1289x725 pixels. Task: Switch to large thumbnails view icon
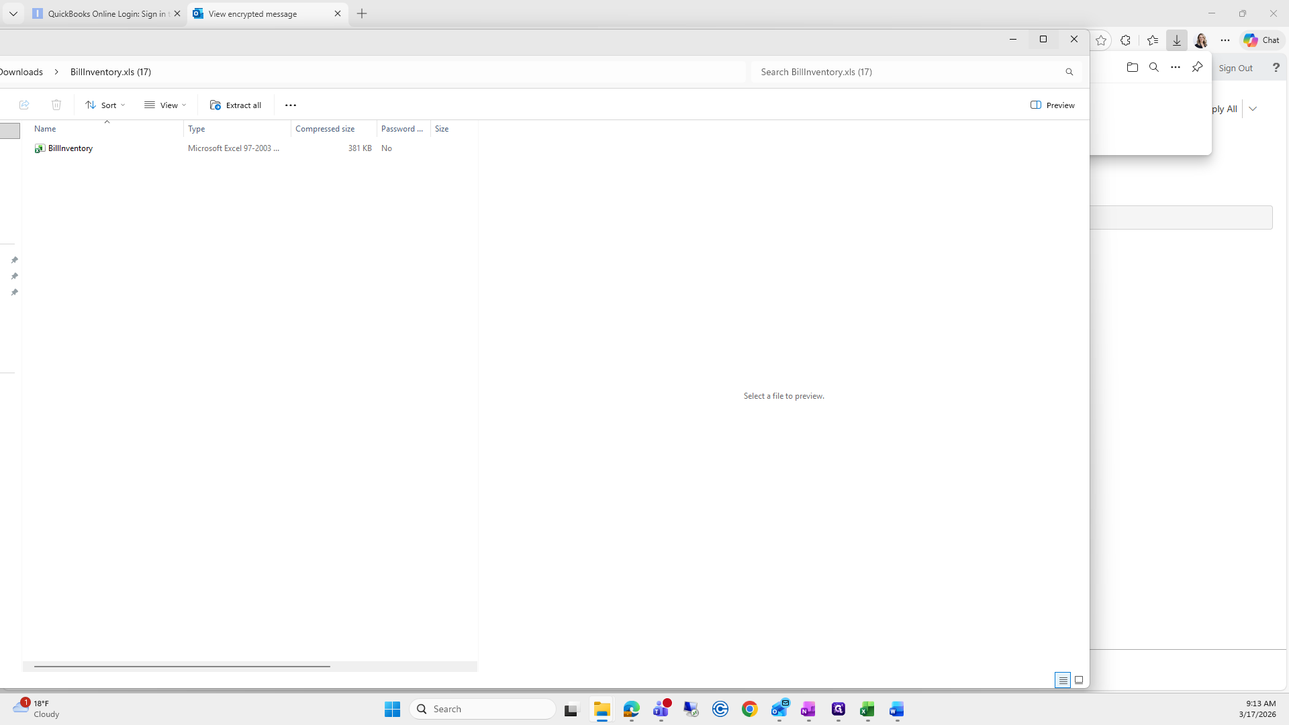(x=1079, y=680)
